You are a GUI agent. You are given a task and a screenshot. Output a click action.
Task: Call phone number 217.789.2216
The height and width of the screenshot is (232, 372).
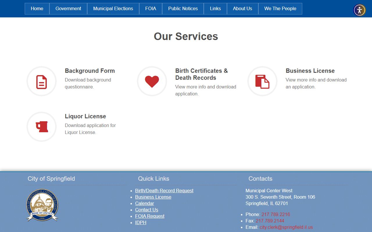coord(276,214)
